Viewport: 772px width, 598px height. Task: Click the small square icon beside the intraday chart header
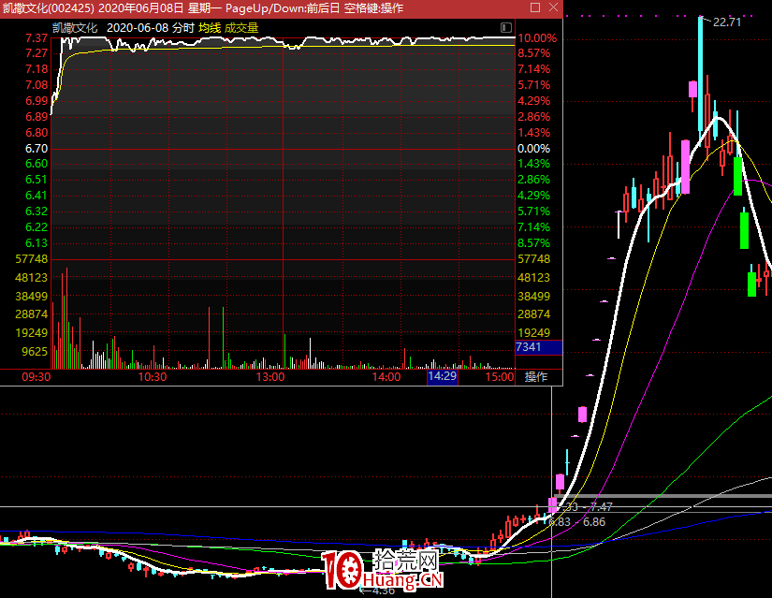(506, 28)
